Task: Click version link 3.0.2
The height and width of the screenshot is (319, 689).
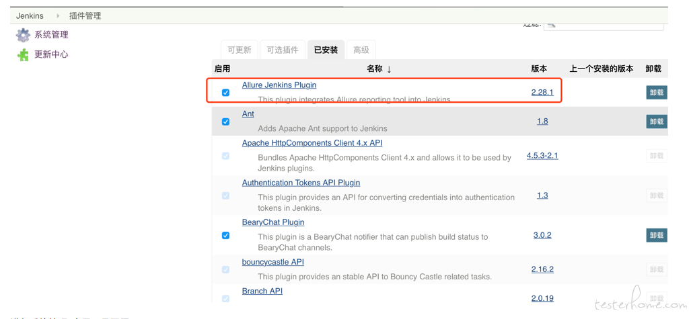Action: pyautogui.click(x=542, y=235)
